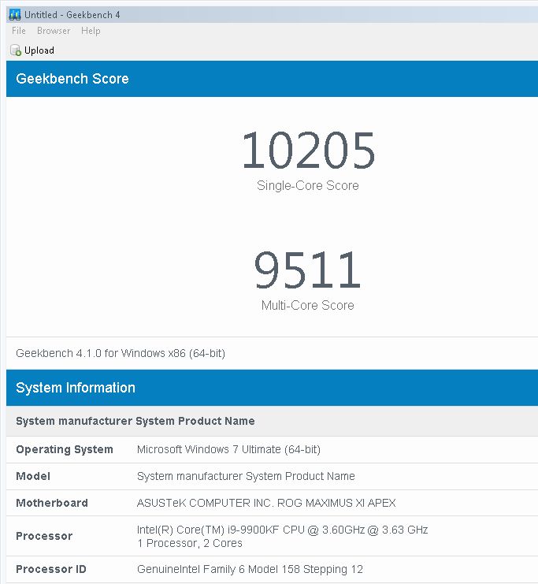Open the File menu
538x584 pixels.
(19, 31)
